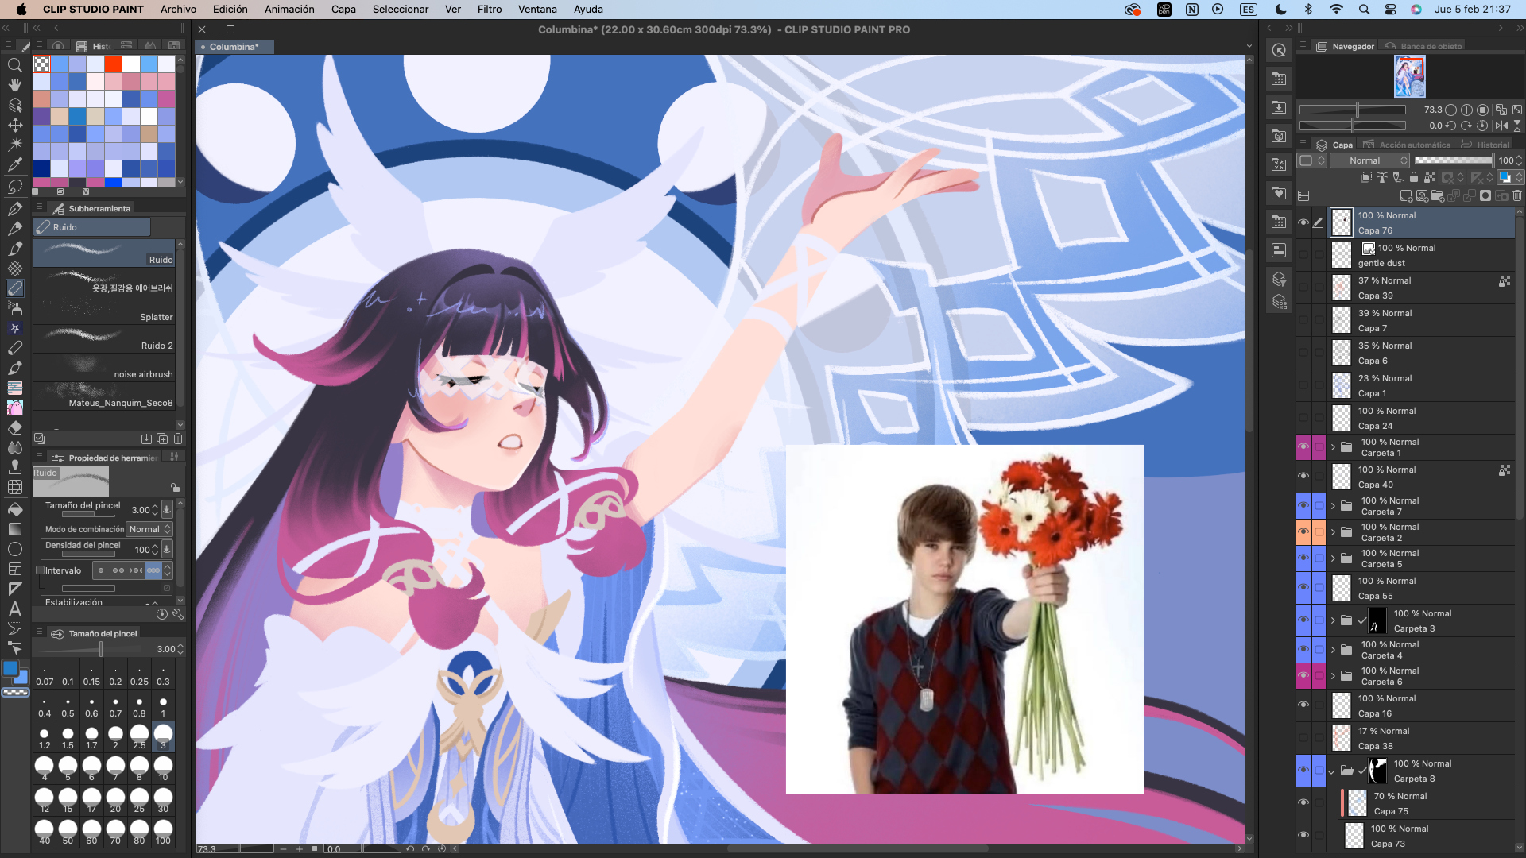Select the Figure ellipse tool

coord(14,549)
